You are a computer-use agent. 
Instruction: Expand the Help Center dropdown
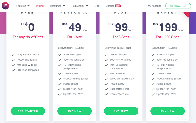[x=80, y=6]
